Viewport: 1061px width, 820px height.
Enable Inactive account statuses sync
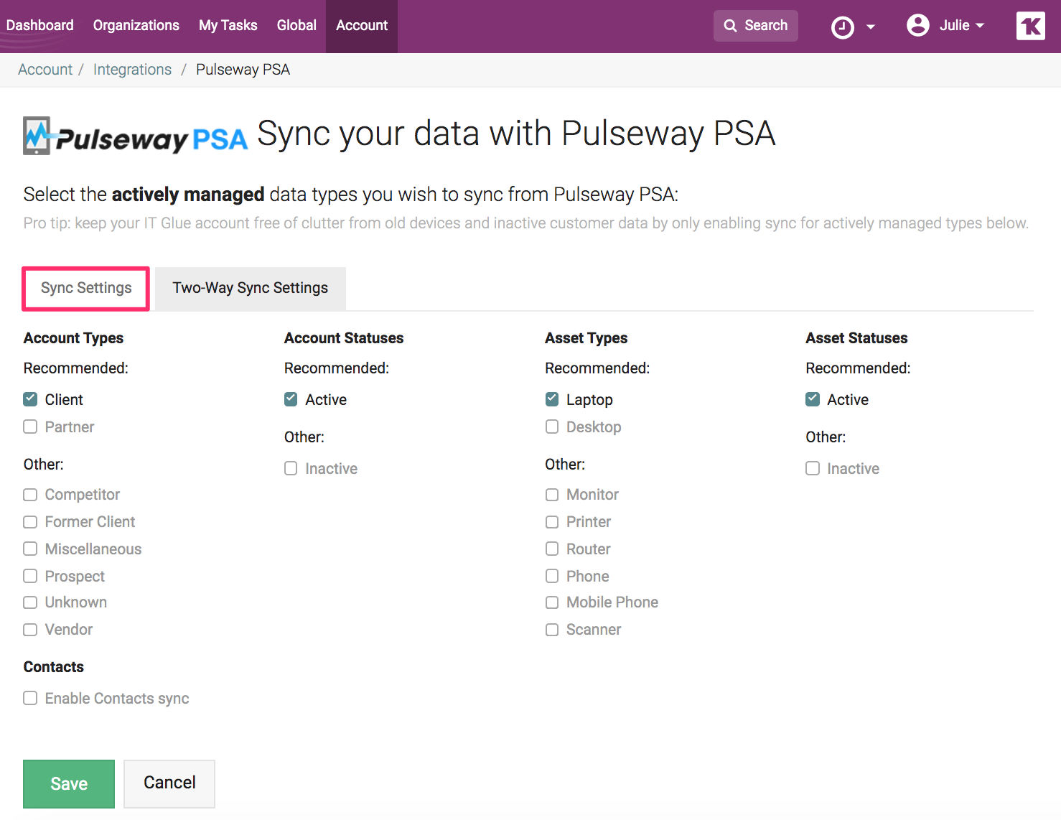pyautogui.click(x=290, y=468)
